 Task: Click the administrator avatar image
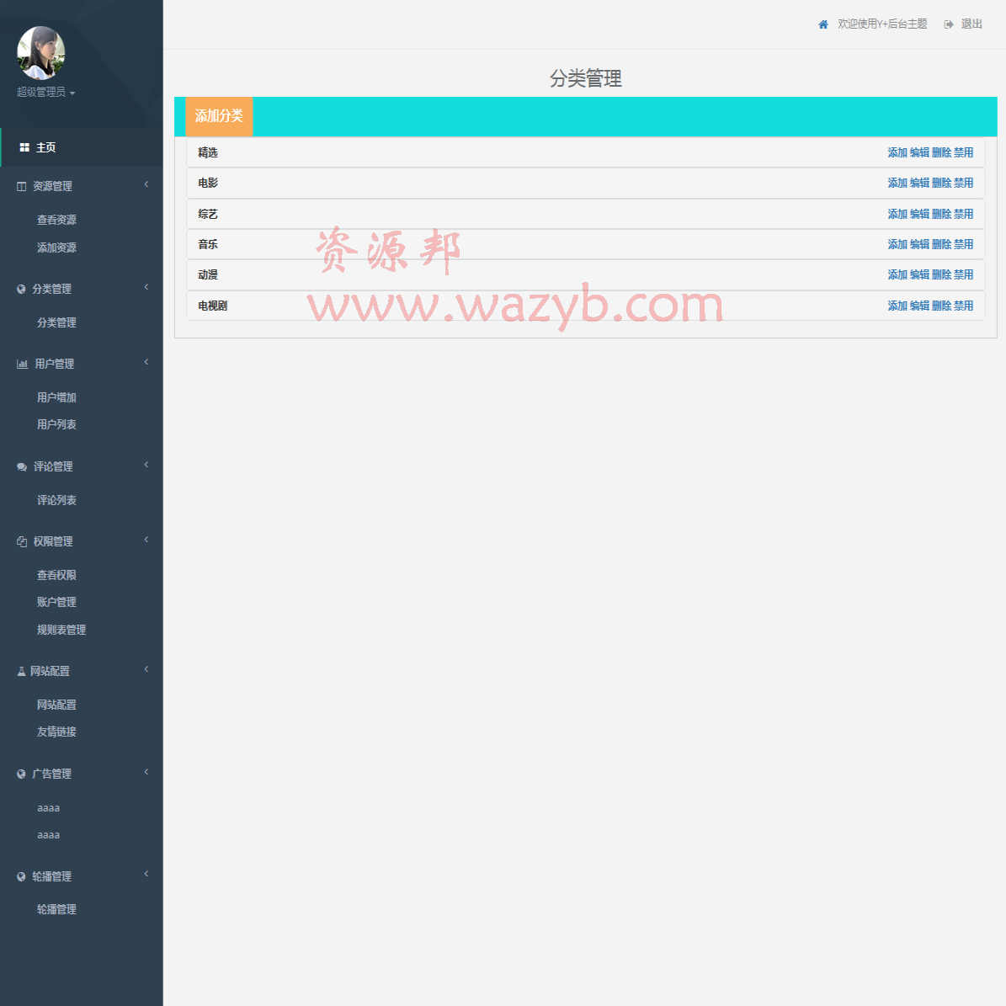coord(40,52)
